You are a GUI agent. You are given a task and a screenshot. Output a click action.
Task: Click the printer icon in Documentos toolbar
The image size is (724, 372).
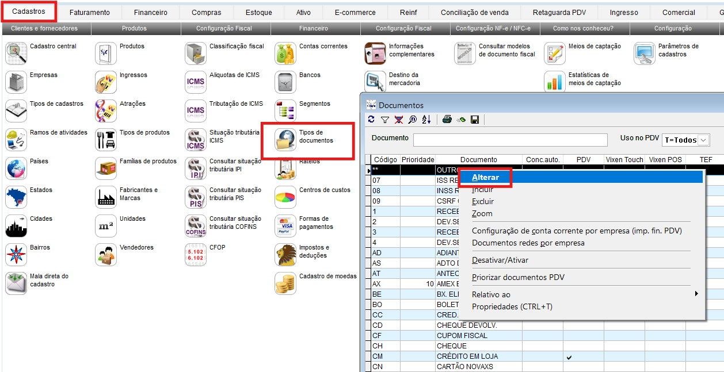447,120
